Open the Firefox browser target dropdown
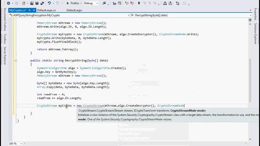 coord(81,3)
